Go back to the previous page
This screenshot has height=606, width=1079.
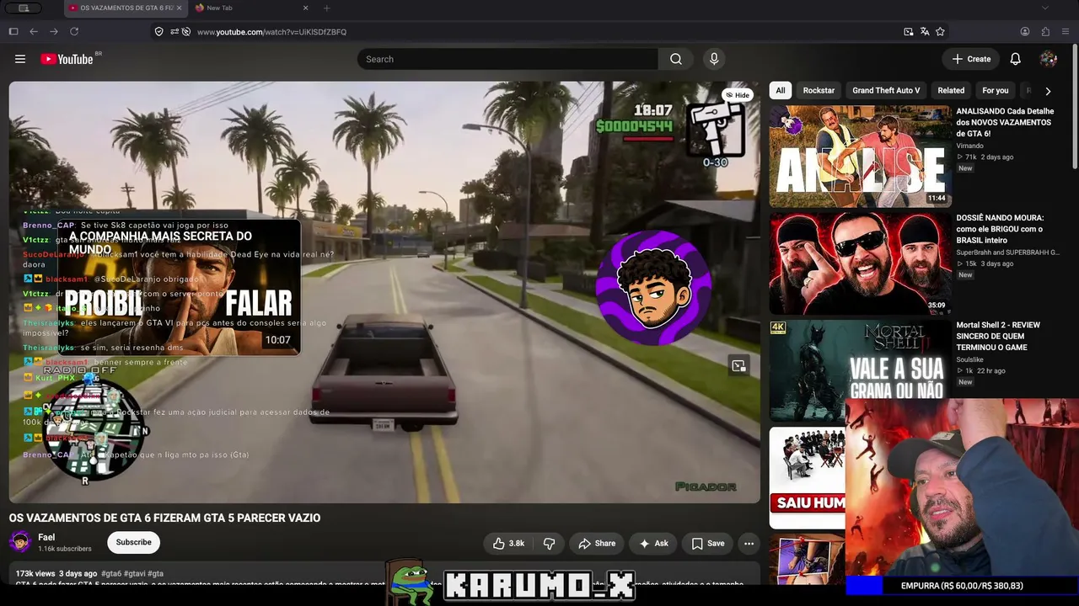(34, 32)
